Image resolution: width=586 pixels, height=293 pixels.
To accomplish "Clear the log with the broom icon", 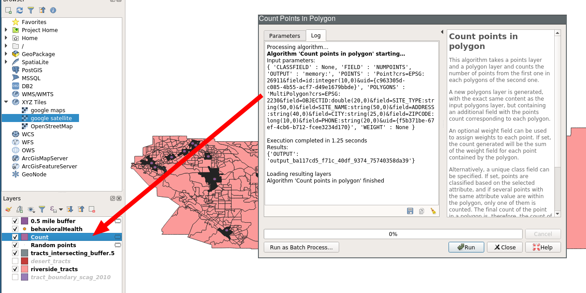I will (433, 211).
